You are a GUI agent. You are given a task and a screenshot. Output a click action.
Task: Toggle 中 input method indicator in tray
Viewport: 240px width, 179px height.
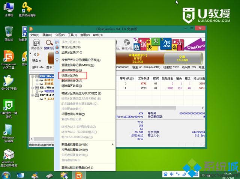172,174
